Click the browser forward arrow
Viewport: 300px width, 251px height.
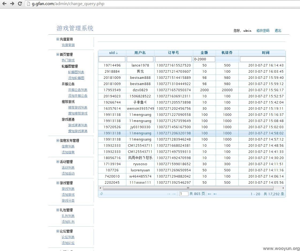pos(12,4)
